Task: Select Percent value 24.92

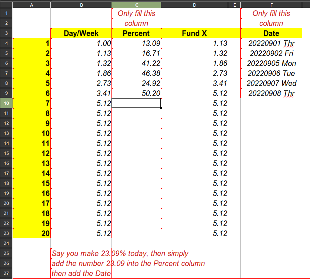Action: 136,83
